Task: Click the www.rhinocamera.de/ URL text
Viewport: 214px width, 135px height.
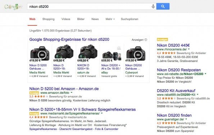Action: [172, 49]
